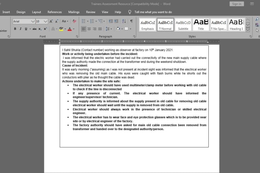Open Font dialog launcher
Image resolution: width=260 pixels, height=173 pixels.
77,37
